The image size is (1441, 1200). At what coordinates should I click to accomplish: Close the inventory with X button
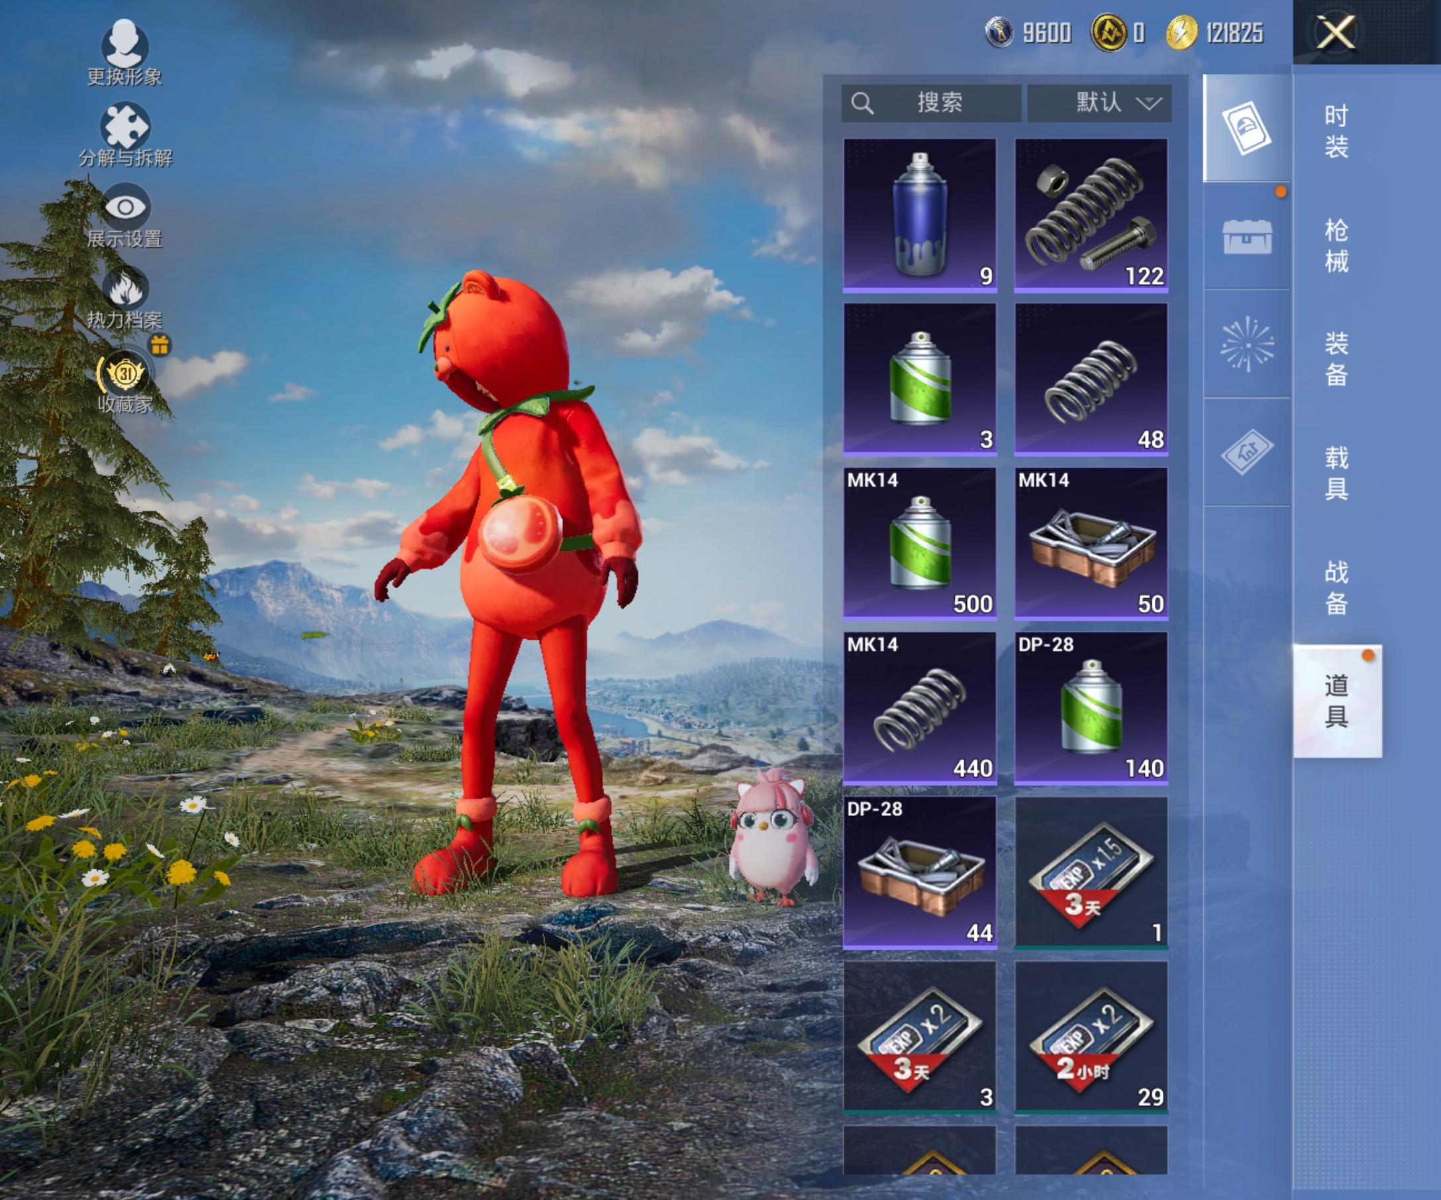click(x=1335, y=32)
